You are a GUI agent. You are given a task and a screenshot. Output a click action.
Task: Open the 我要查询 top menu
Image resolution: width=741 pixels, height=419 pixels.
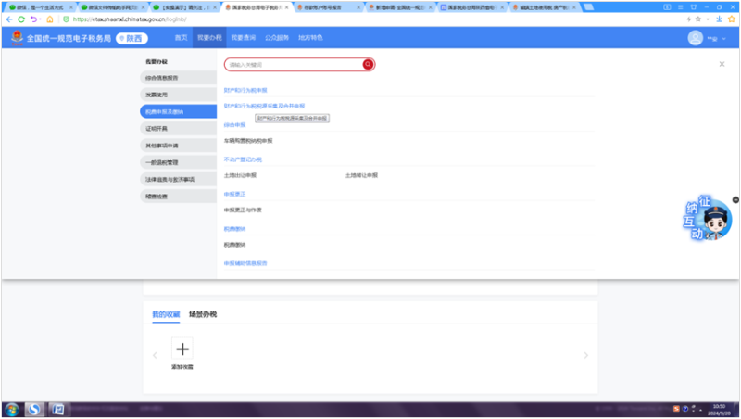(x=242, y=38)
